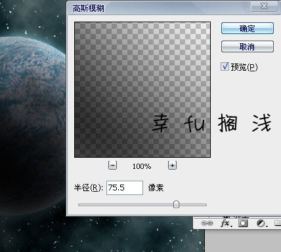Click the 半径 radius input field
The width and height of the screenshot is (281, 252).
click(x=125, y=188)
